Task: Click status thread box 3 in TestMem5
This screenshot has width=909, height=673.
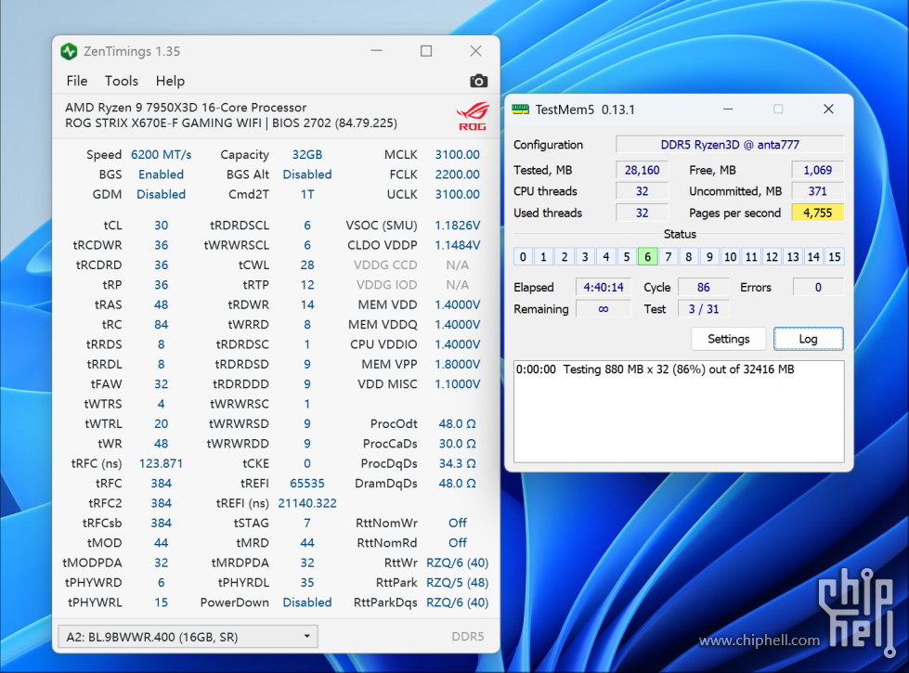Action: point(585,257)
